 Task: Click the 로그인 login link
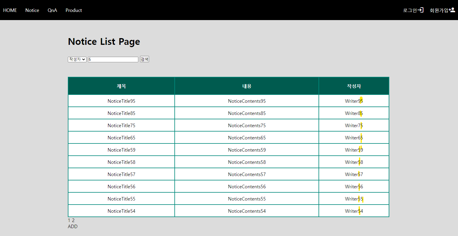pyautogui.click(x=410, y=10)
